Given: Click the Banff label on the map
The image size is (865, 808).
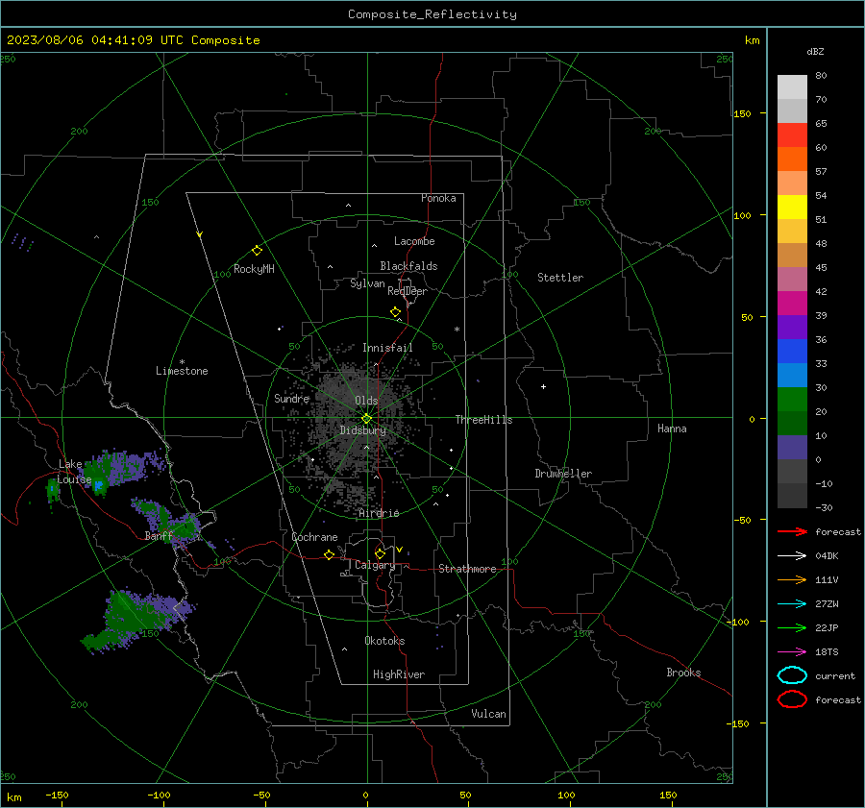Looking at the screenshot, I should click(159, 536).
